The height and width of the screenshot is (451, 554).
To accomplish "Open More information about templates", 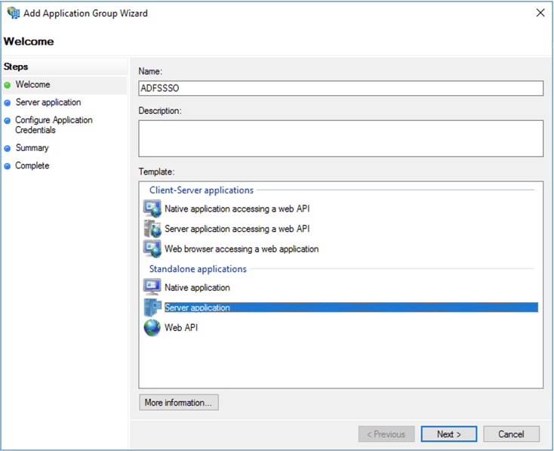I will 179,403.
